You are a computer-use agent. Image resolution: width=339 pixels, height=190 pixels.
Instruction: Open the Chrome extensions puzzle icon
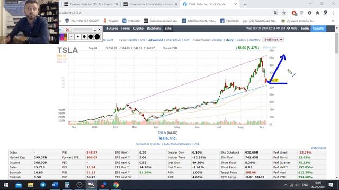pyautogui.click(x=317, y=13)
